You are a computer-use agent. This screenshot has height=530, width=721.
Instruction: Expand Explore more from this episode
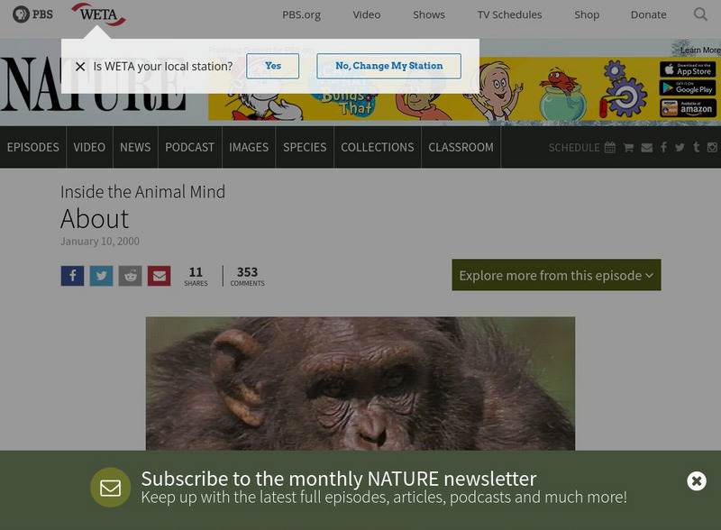(556, 275)
